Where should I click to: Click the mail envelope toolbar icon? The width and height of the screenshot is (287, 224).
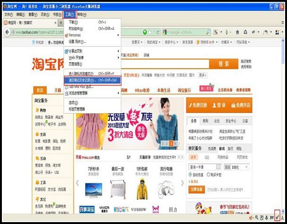[245, 32]
